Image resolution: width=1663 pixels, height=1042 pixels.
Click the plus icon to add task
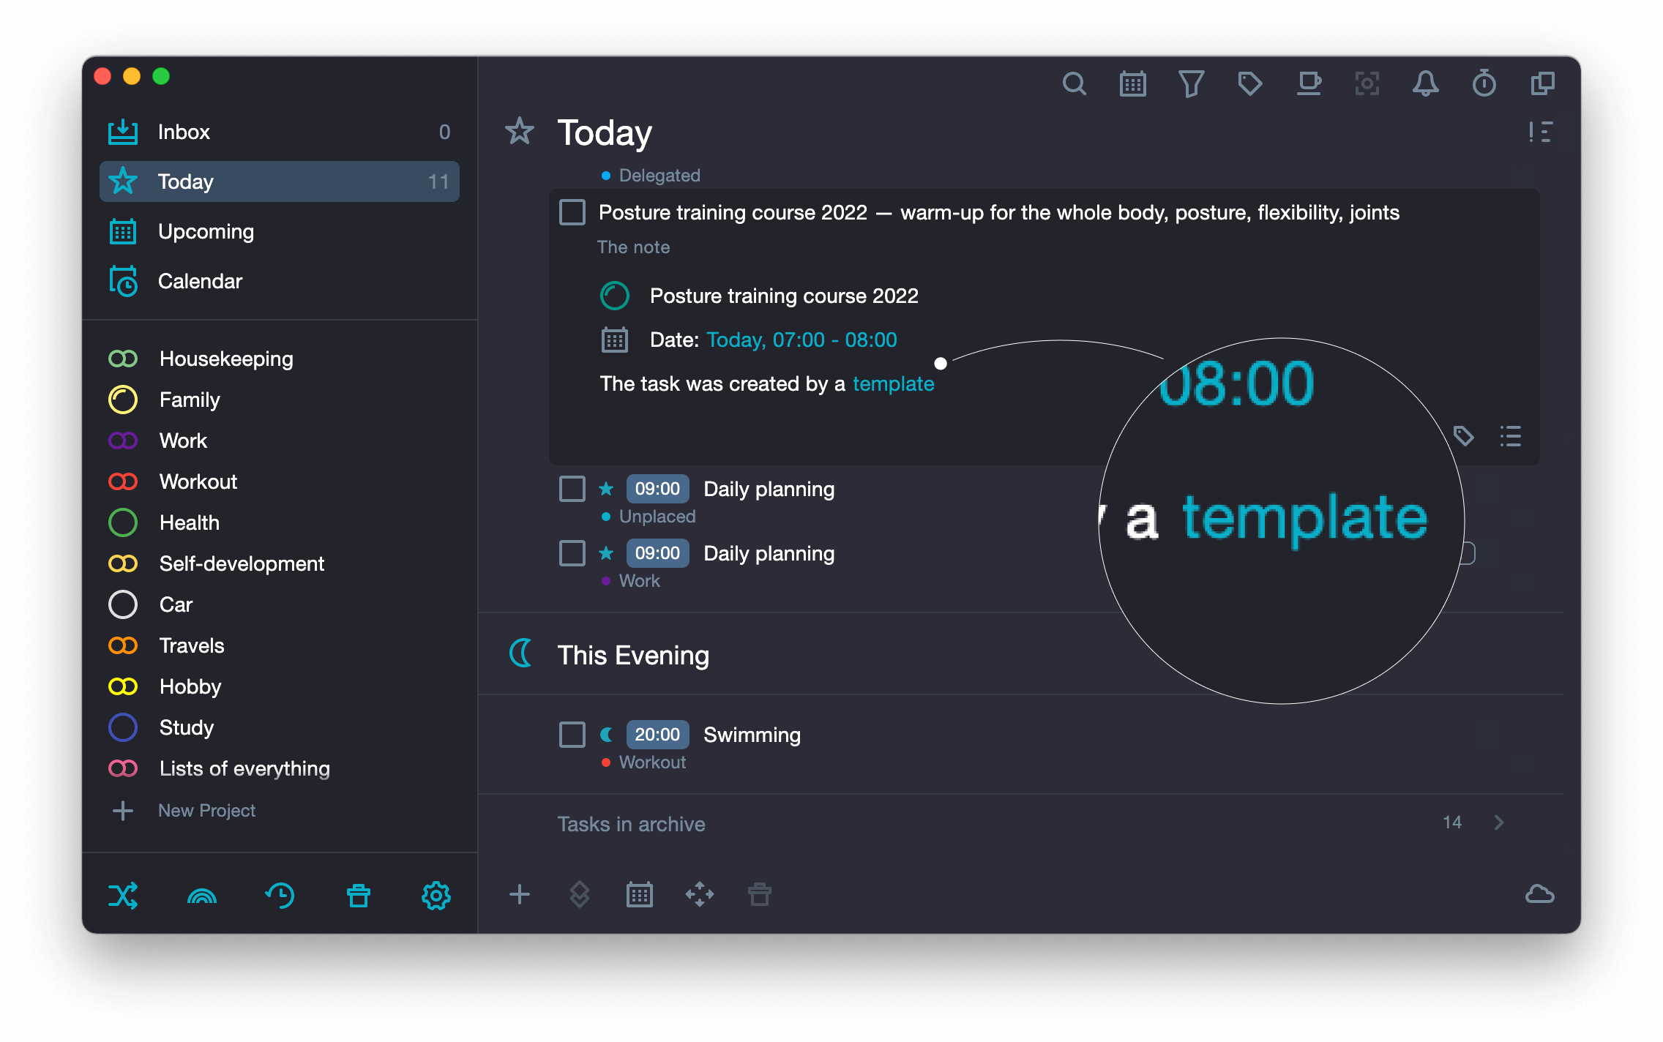[519, 894]
